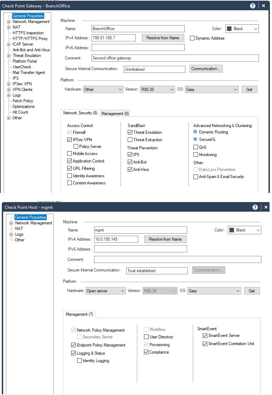This screenshot has height=395, width=272.
Task: Click the Dynamic Routing info icon
Action: click(x=195, y=132)
